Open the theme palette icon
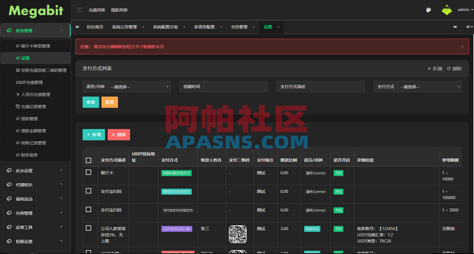 429,10
